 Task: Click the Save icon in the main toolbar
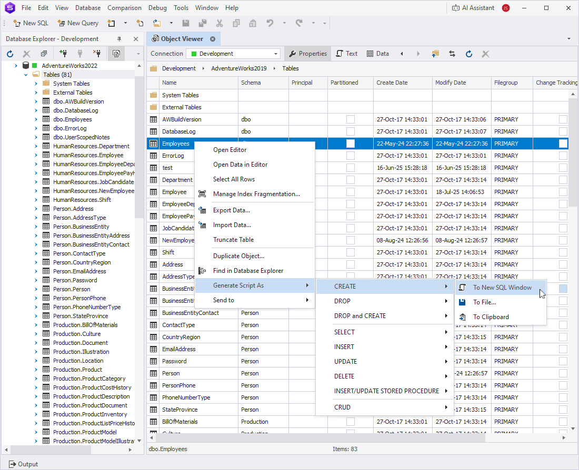click(x=186, y=23)
